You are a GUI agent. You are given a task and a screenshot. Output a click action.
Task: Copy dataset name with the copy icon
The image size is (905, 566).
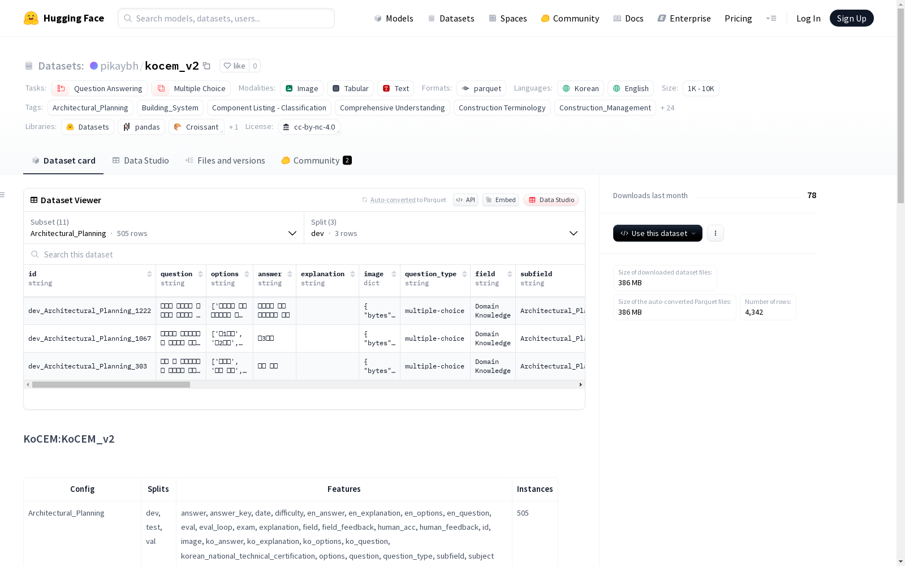[207, 66]
